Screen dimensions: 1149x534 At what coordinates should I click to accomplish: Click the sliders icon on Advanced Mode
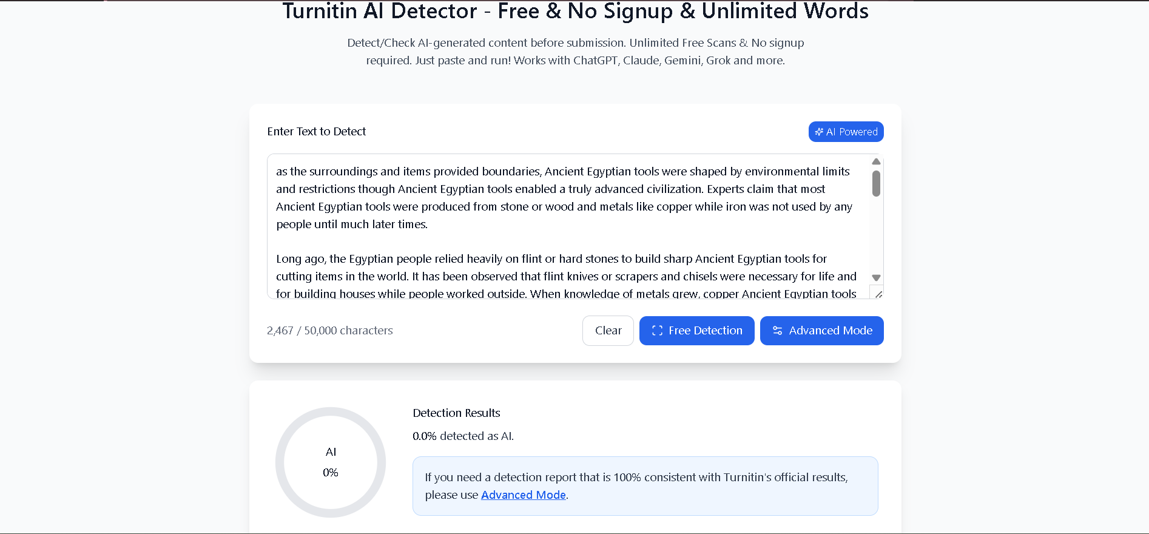[x=777, y=331]
